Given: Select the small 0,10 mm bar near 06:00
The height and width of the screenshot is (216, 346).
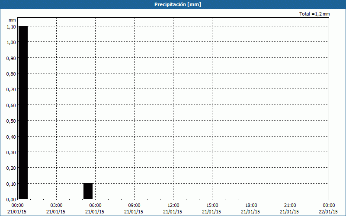Looking at the screenshot, I should (88, 191).
